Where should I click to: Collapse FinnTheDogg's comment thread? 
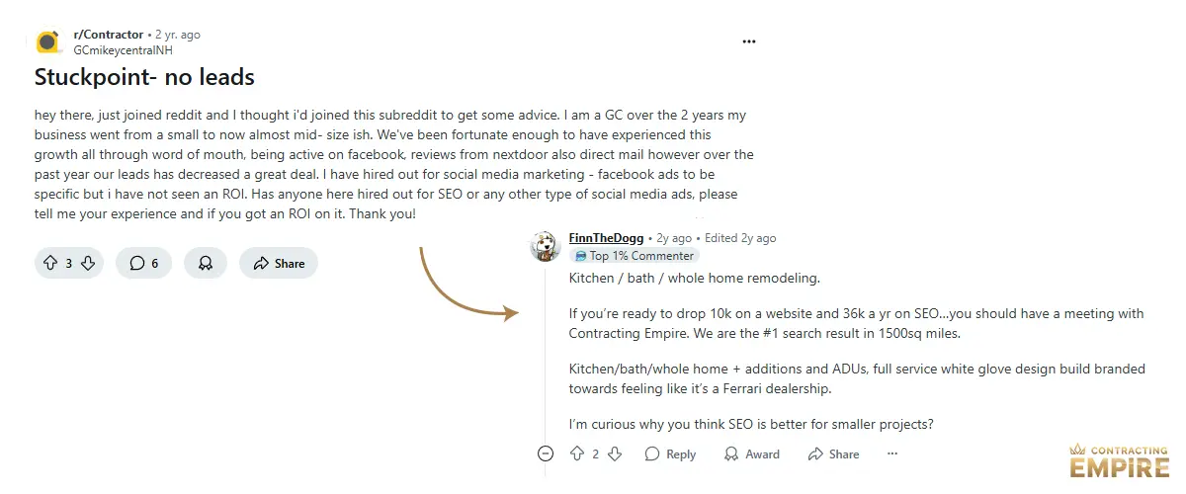pos(546,453)
